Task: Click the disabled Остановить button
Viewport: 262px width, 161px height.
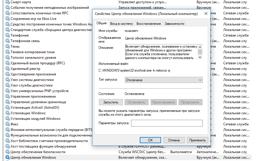Action: point(136,102)
